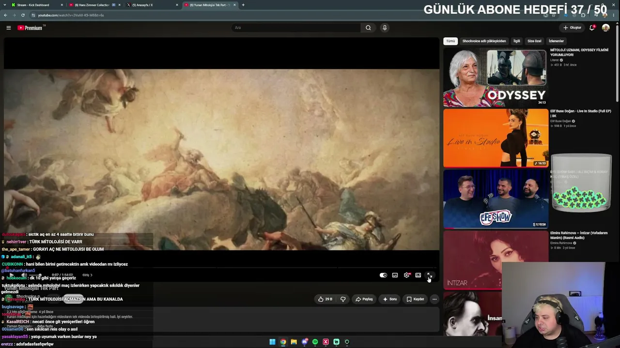Viewport: 620px width, 348px height.
Task: Open the Discord taskbar icon
Action: 304,342
